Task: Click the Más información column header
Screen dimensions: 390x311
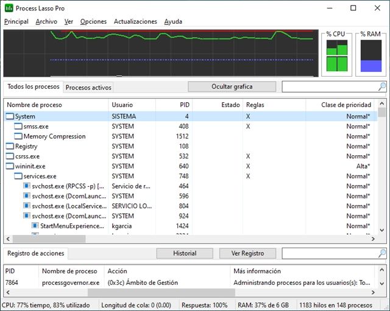Action: pos(302,271)
